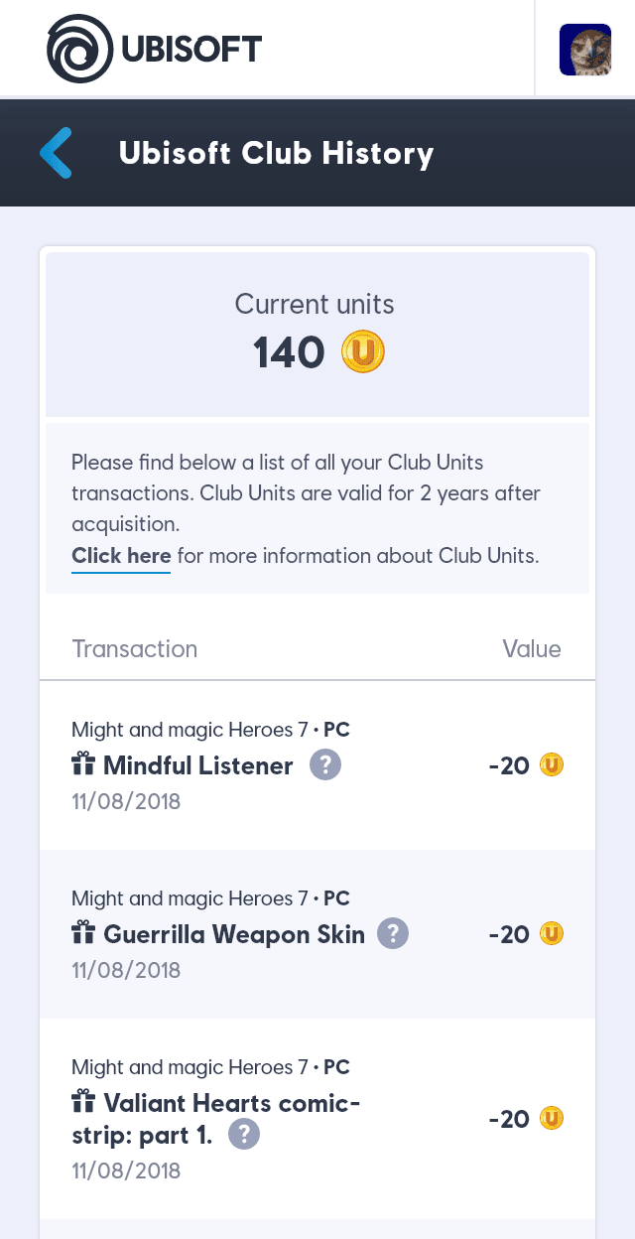This screenshot has height=1239, width=635.
Task: Click the coin icon in Guerrilla Weapon Skin row
Action: click(552, 934)
